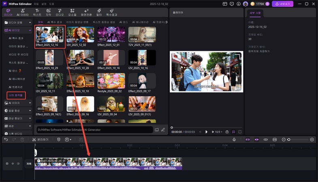The height and width of the screenshot is (182, 318).
Task: Open the 오디오 (Audio) tool tab
Action: (x=60, y=12)
